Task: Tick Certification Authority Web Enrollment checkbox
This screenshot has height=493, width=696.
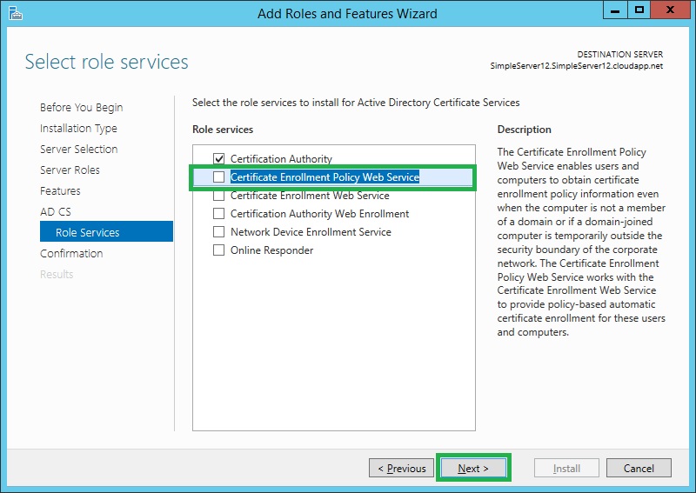Action: [219, 214]
